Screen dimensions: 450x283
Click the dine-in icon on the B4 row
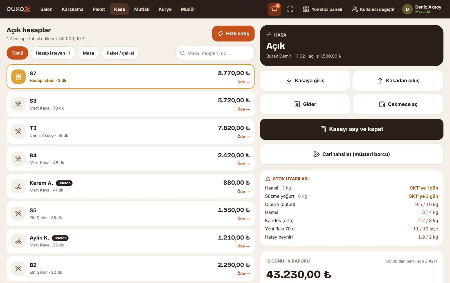(18, 159)
